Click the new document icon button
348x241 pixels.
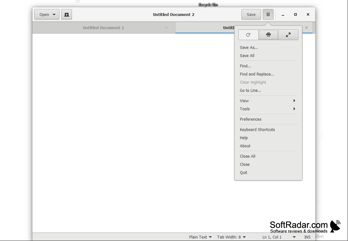67,15
